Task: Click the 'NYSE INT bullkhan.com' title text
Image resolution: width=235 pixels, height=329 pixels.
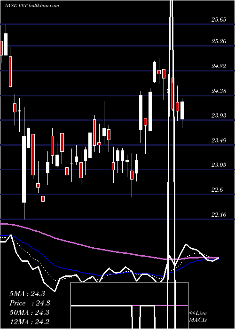Action: coord(32,6)
